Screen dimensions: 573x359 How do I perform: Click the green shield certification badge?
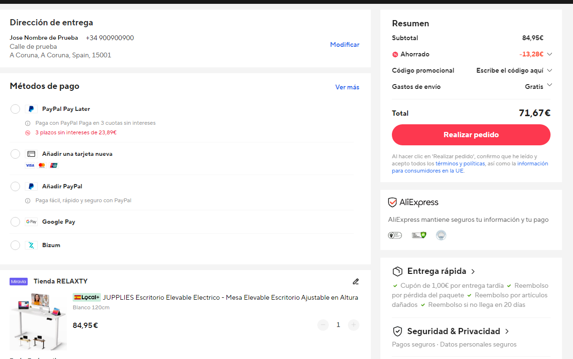(x=419, y=236)
